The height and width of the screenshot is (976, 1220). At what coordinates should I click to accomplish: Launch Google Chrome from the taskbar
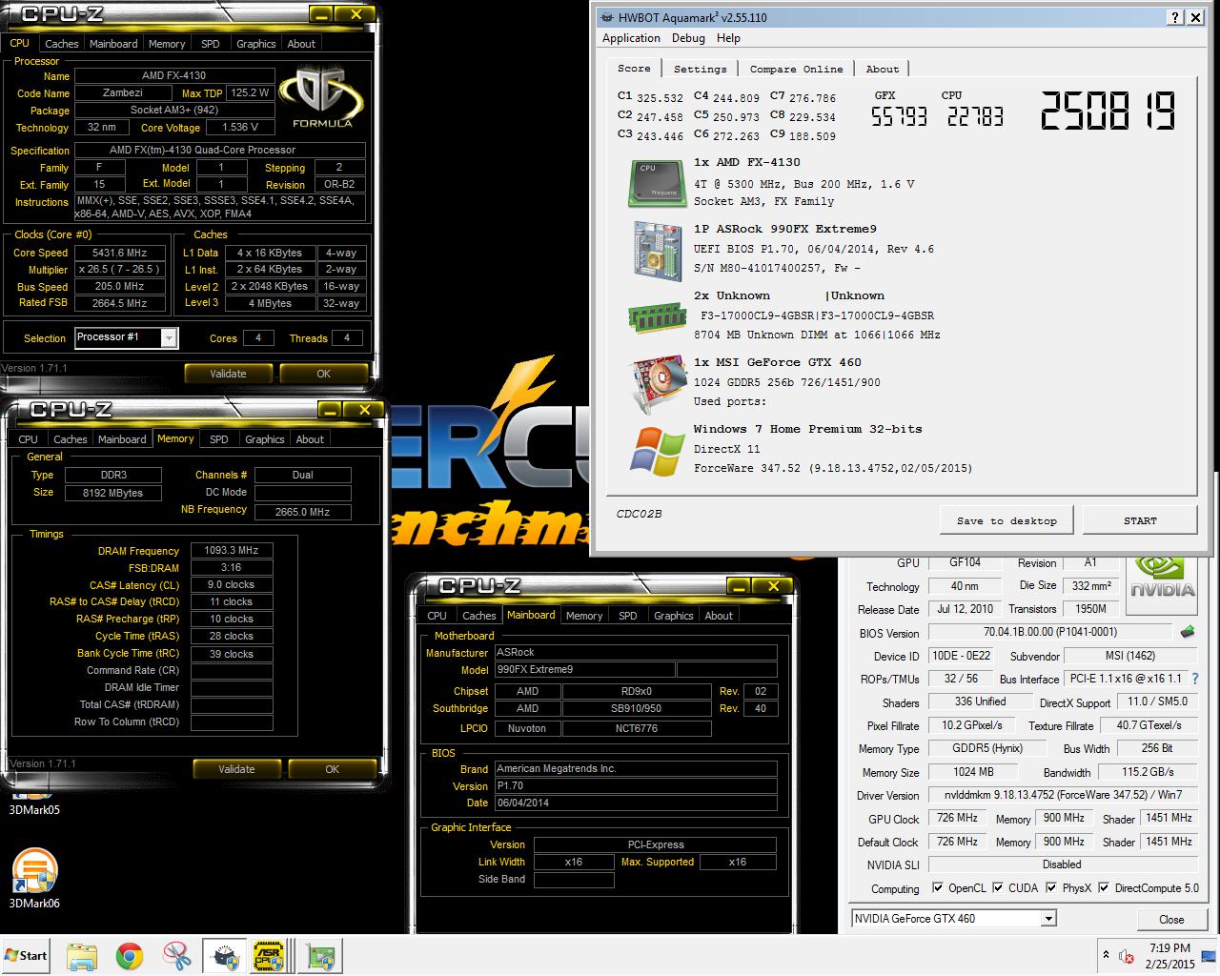coord(130,956)
